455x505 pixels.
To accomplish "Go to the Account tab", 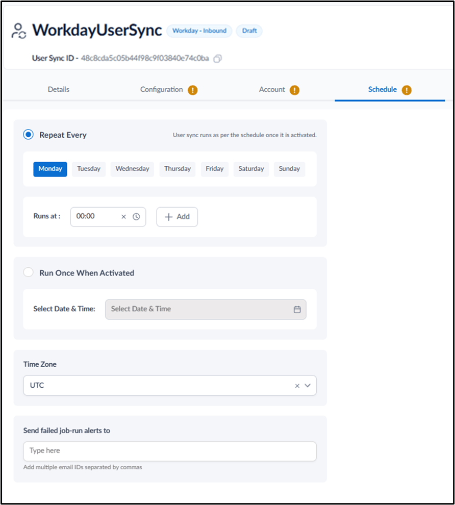I will 272,90.
